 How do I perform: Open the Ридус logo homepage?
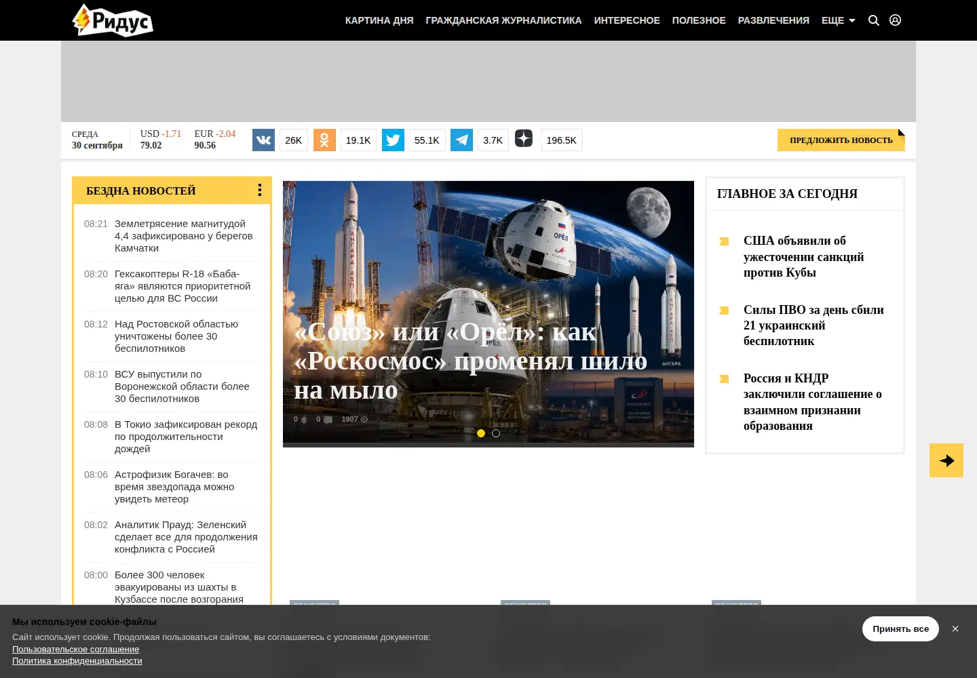[x=113, y=20]
